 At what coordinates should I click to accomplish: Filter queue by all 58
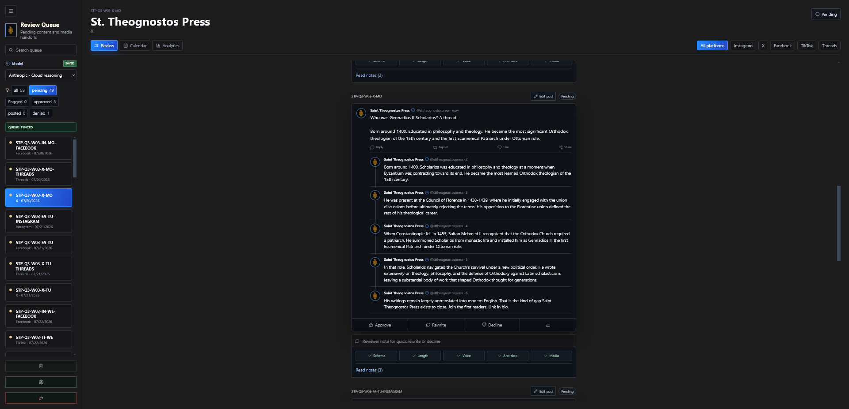(x=19, y=90)
